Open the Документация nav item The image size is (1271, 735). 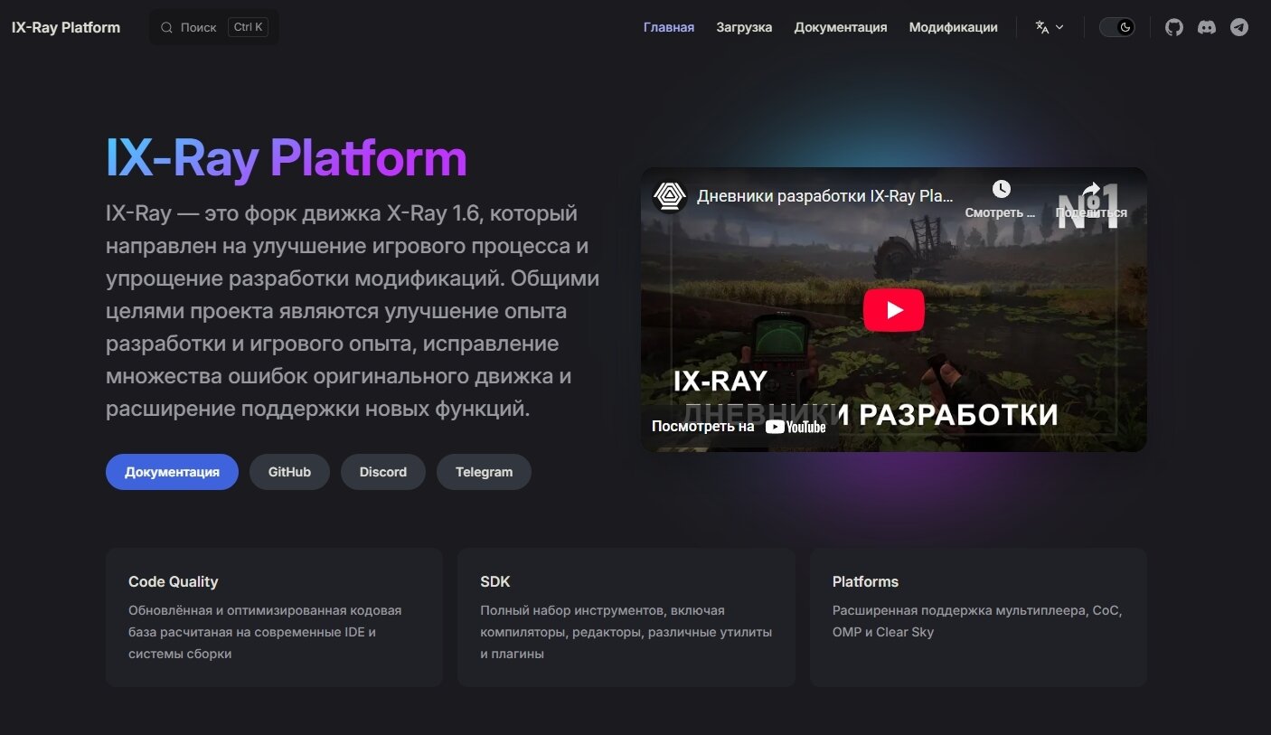click(841, 27)
